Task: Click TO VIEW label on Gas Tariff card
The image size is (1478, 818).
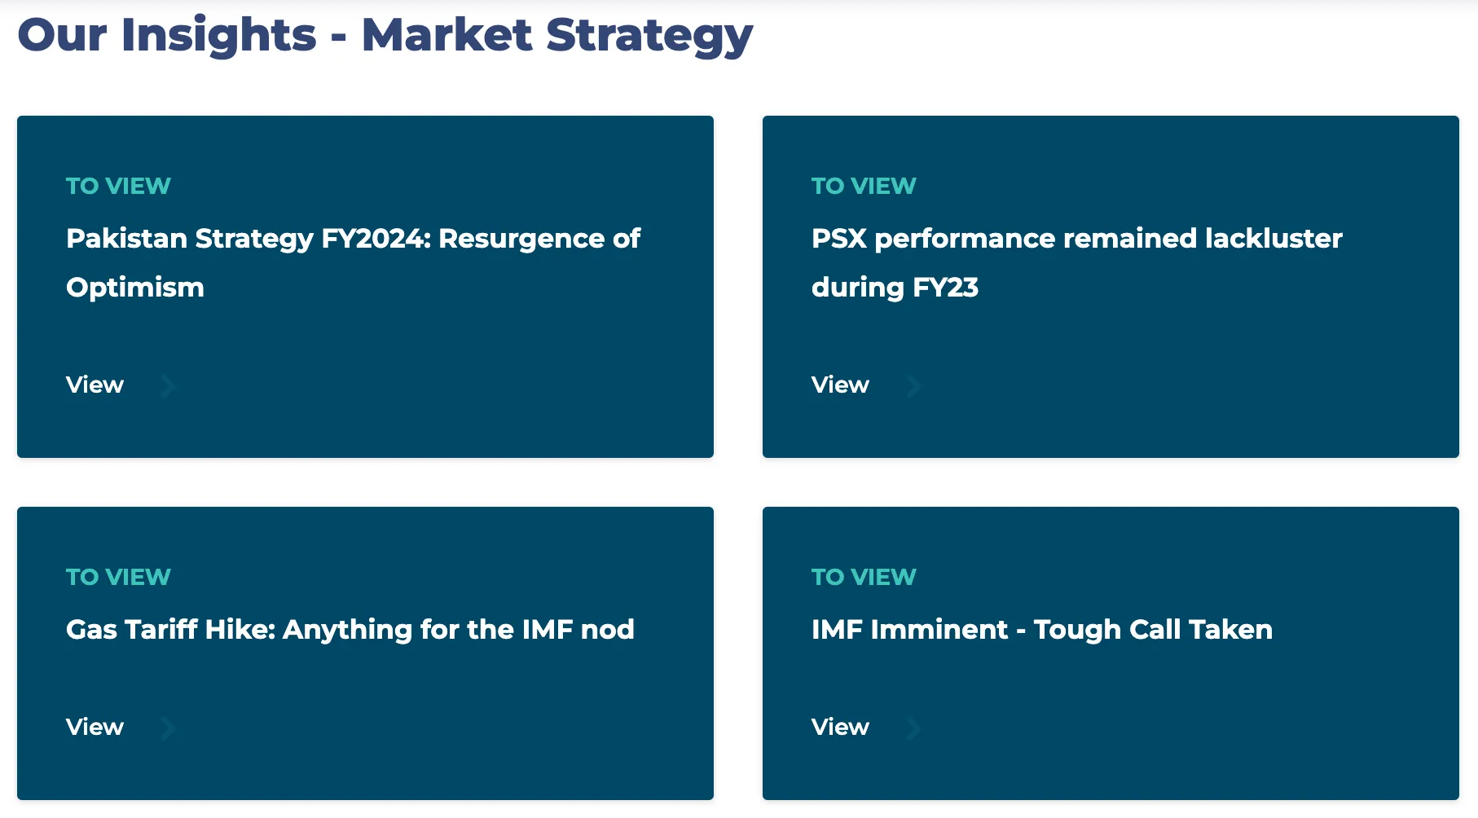Action: pyautogui.click(x=118, y=577)
